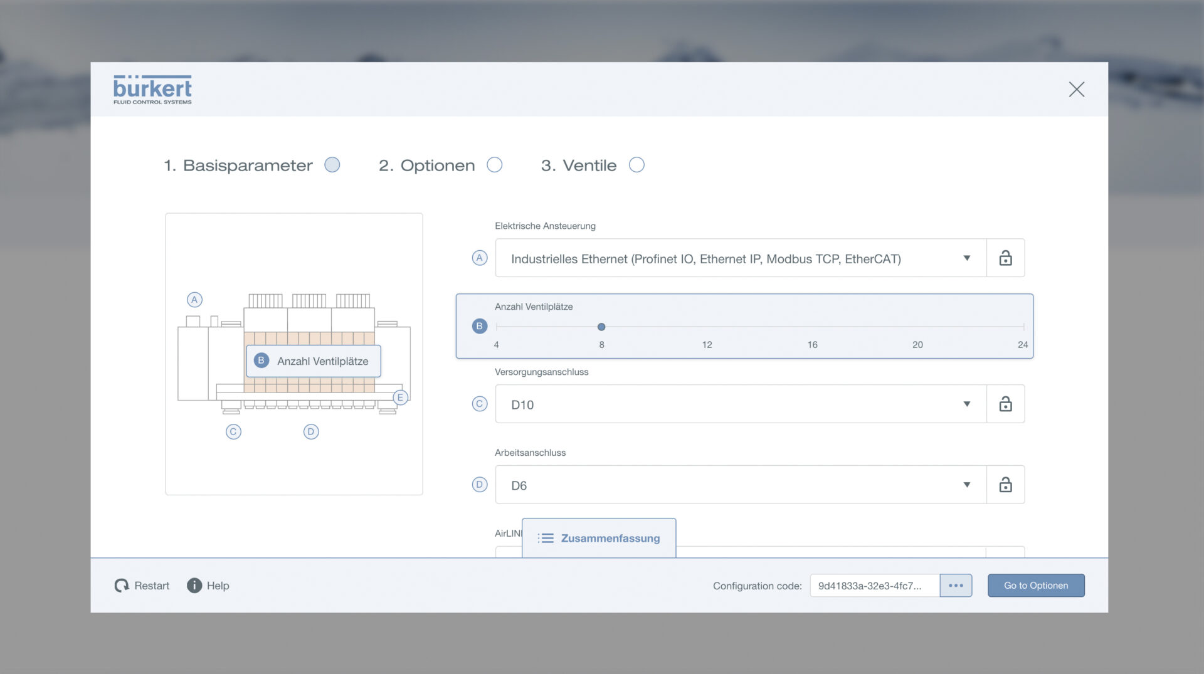Open the Zusammenfassung summary panel
Viewport: 1204px width, 674px height.
click(599, 538)
